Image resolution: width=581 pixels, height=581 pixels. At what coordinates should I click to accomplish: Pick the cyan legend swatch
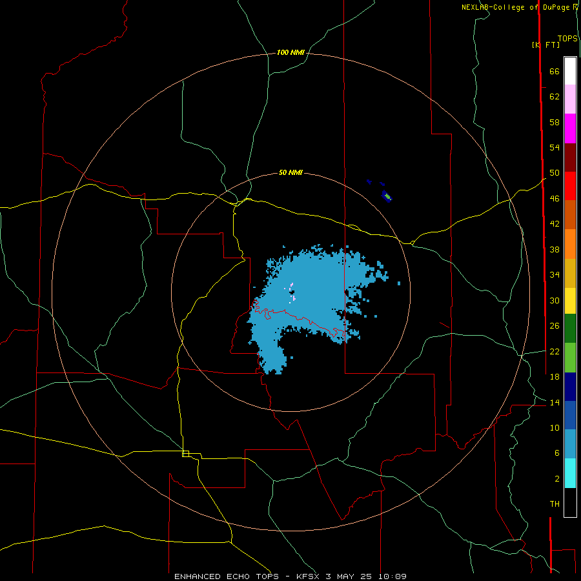point(570,473)
